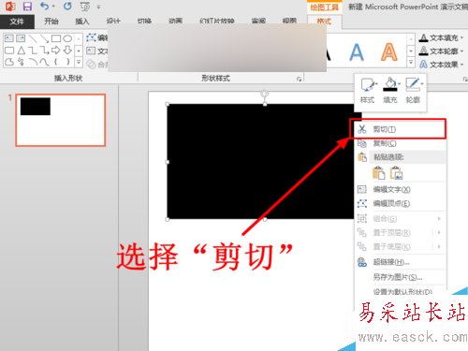Click the 编辑形状 edit points icon
Screen dimensions: 468x351
pyautogui.click(x=92, y=37)
